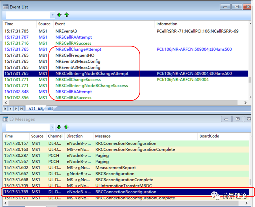The height and width of the screenshot is (207, 255).
Task: Select the NRSCellChangeSuccess event row
Action: tap(126, 80)
